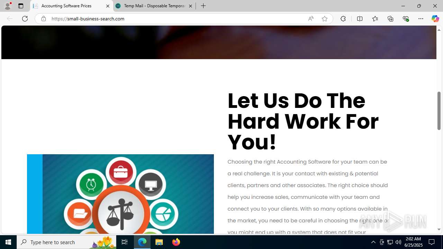Restore down the browser window
The height and width of the screenshot is (249, 443).
419,6
